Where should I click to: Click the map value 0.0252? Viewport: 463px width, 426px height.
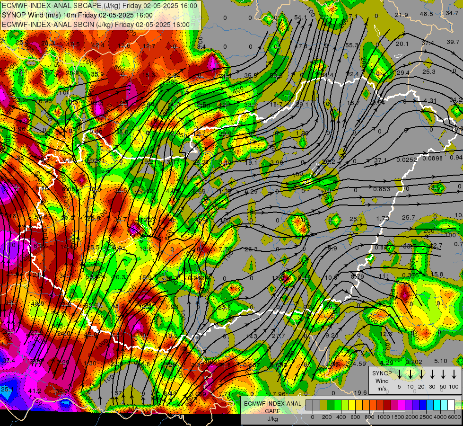(407, 160)
